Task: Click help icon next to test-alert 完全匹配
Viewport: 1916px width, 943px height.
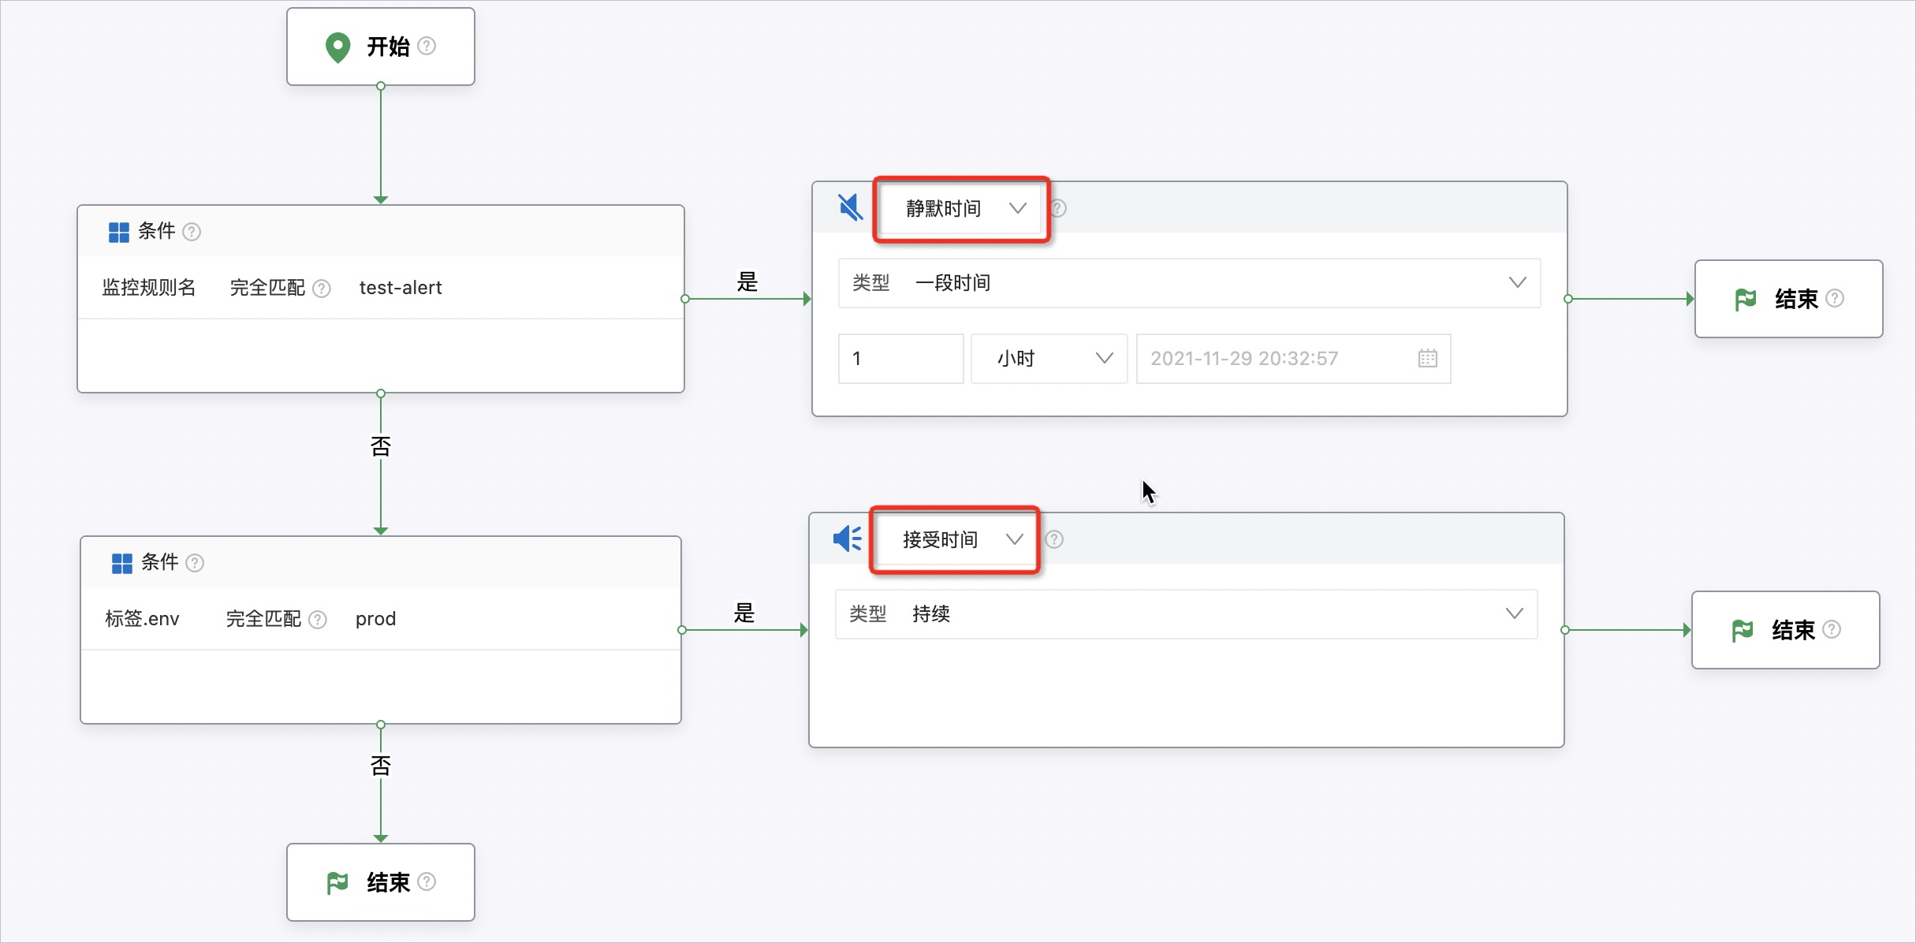Action: 322,289
